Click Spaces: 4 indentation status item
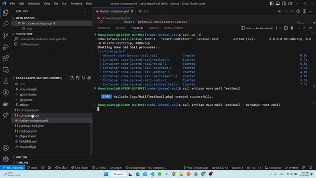This screenshot has width=316, height=178. click(x=237, y=168)
